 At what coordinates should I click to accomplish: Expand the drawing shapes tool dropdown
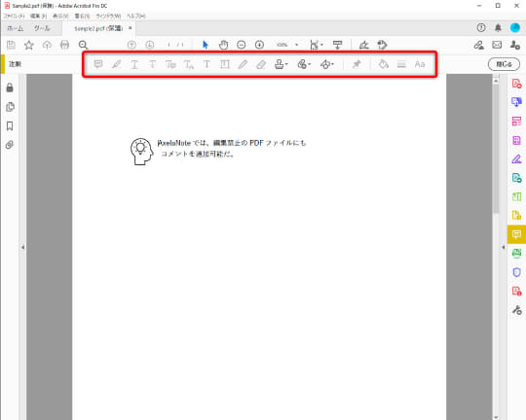pyautogui.click(x=326, y=64)
